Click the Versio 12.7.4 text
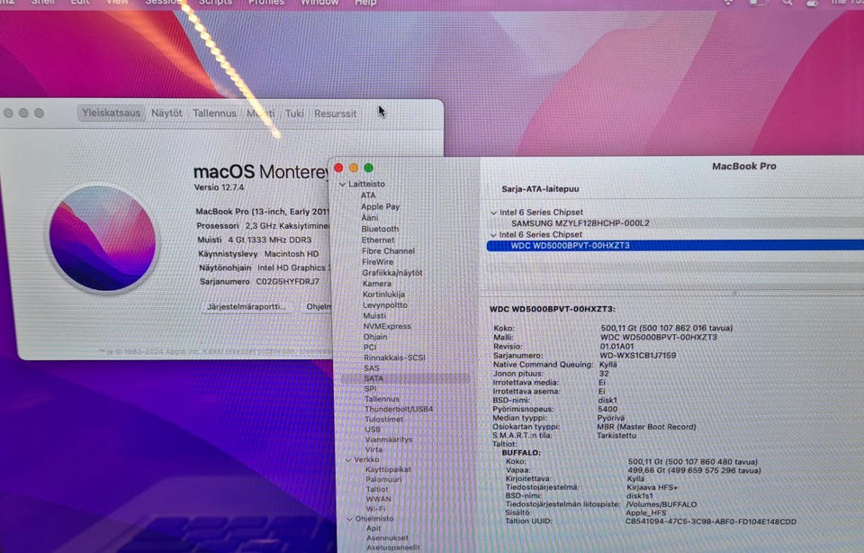 click(x=219, y=187)
